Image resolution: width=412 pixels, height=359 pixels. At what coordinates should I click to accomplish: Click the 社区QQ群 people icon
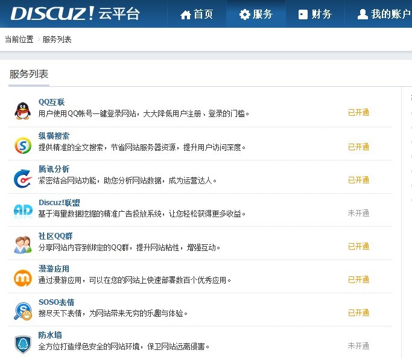(x=23, y=245)
